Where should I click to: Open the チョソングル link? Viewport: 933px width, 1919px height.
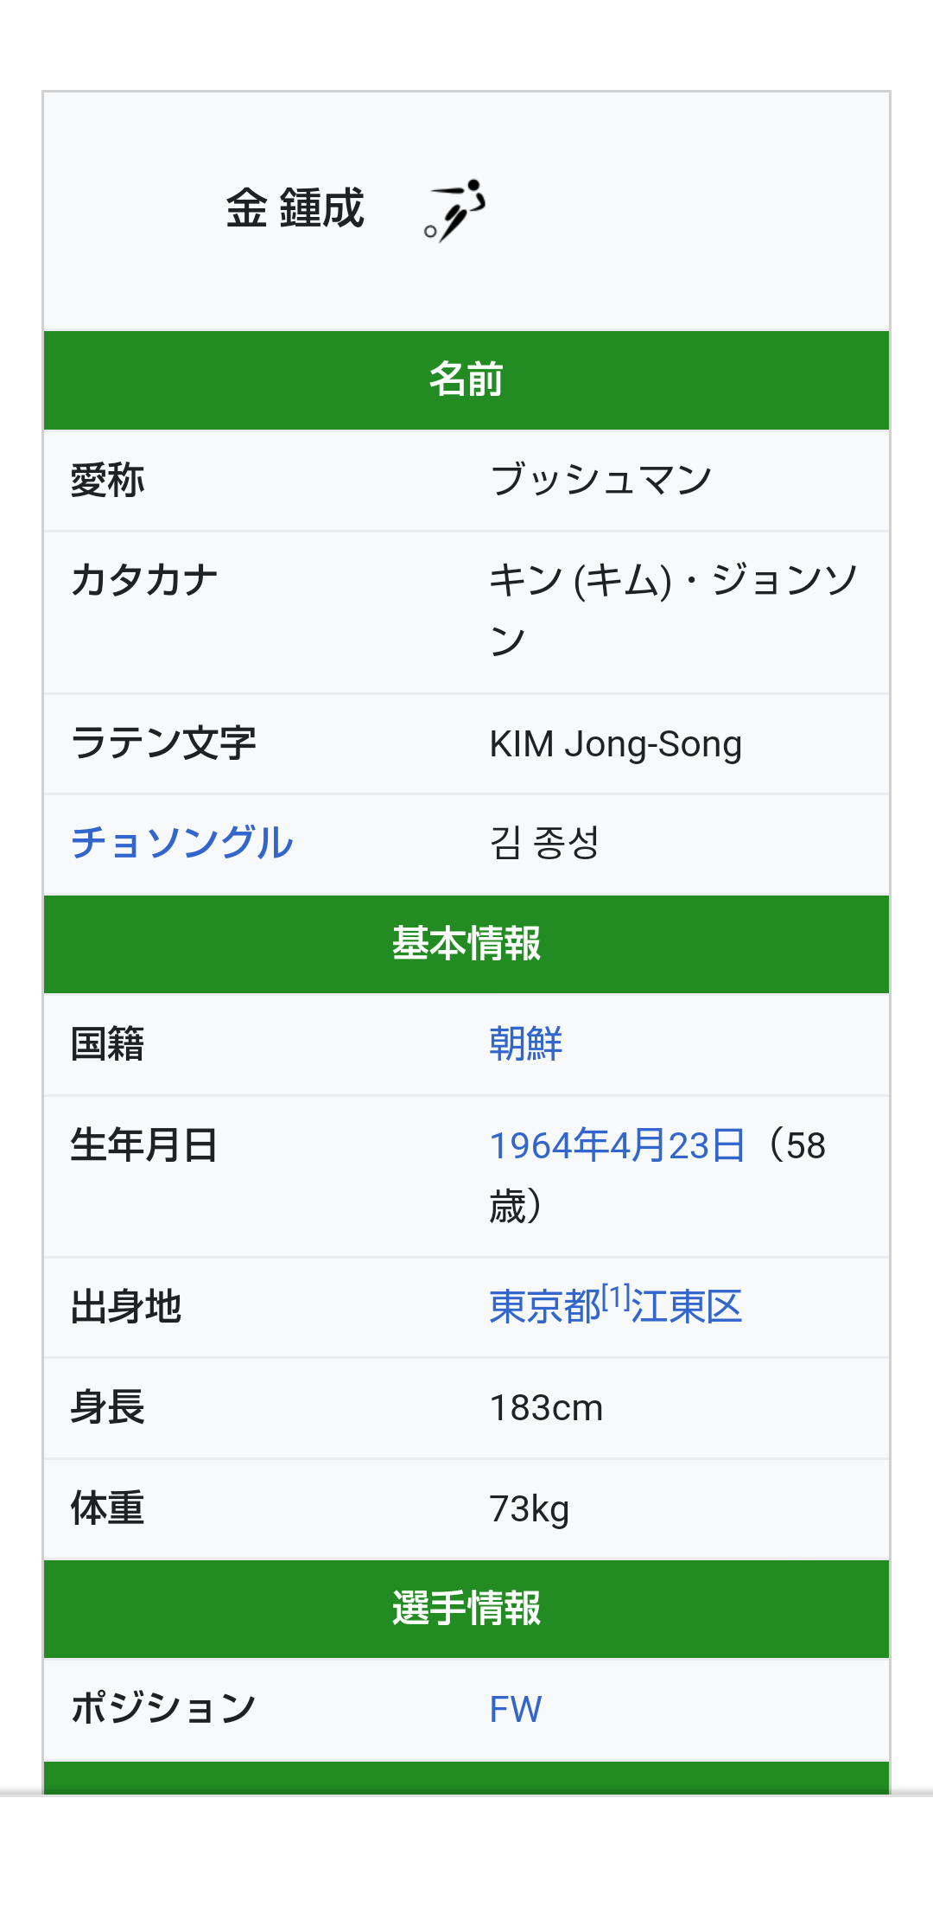tap(182, 843)
